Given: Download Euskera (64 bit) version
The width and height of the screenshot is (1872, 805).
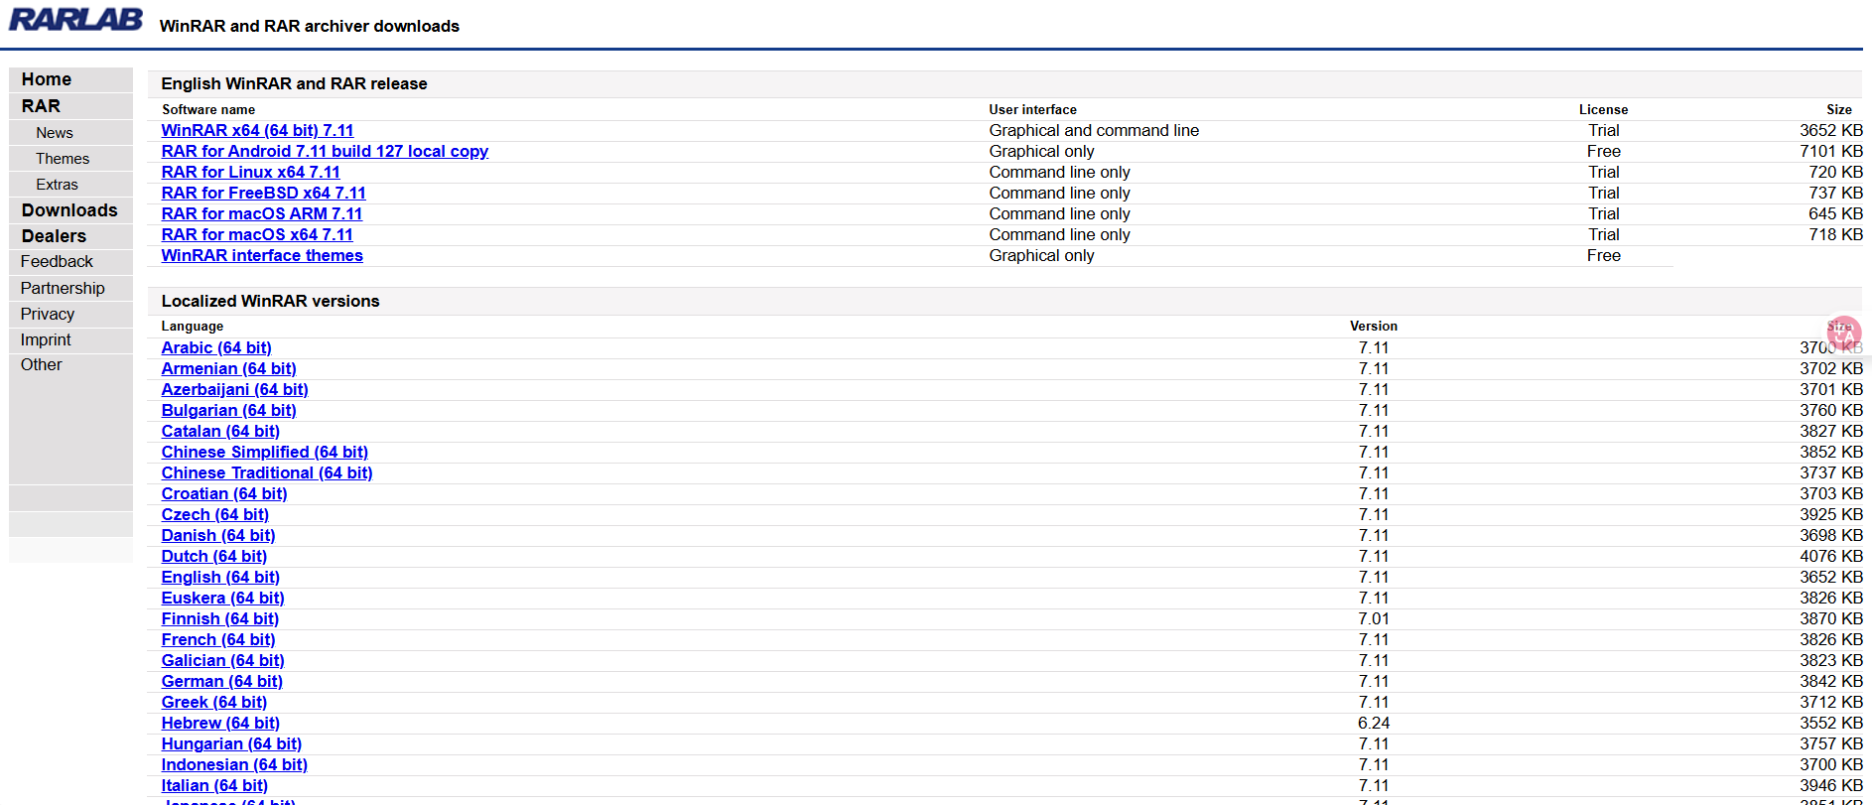Looking at the screenshot, I should click(222, 598).
